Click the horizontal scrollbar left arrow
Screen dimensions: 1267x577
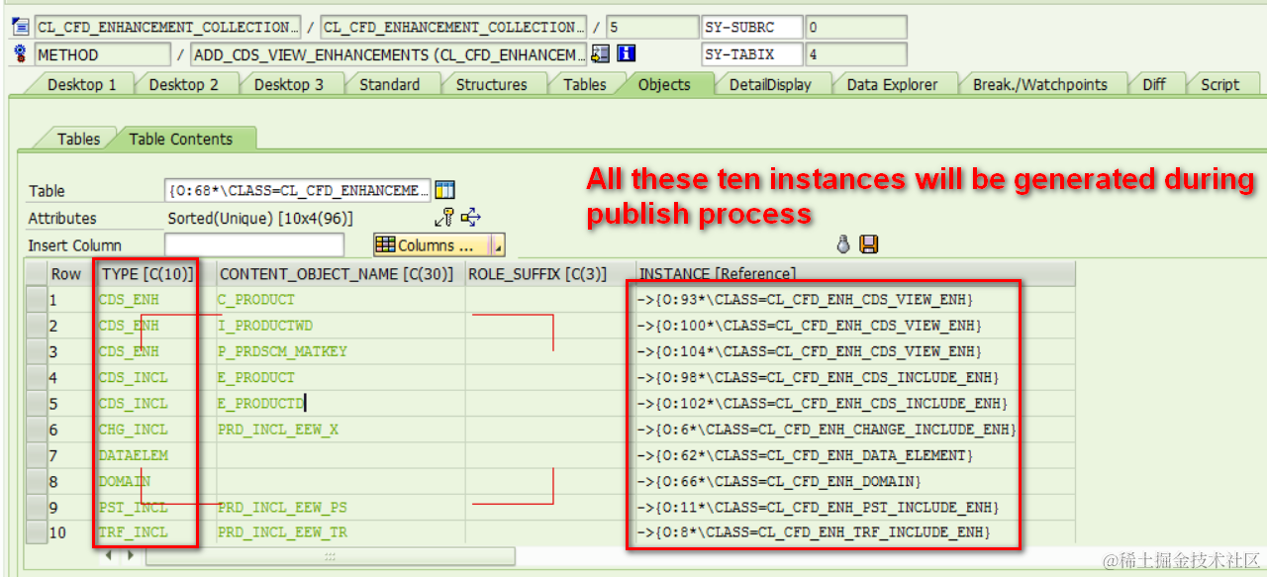click(109, 556)
